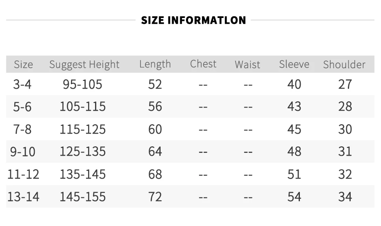The image size is (381, 226).
Task: Click size 11-12 row label
Action: pos(23,175)
